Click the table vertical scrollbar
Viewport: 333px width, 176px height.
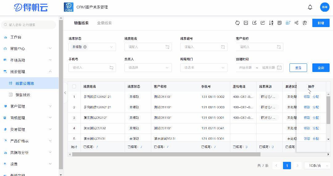tap(328, 110)
